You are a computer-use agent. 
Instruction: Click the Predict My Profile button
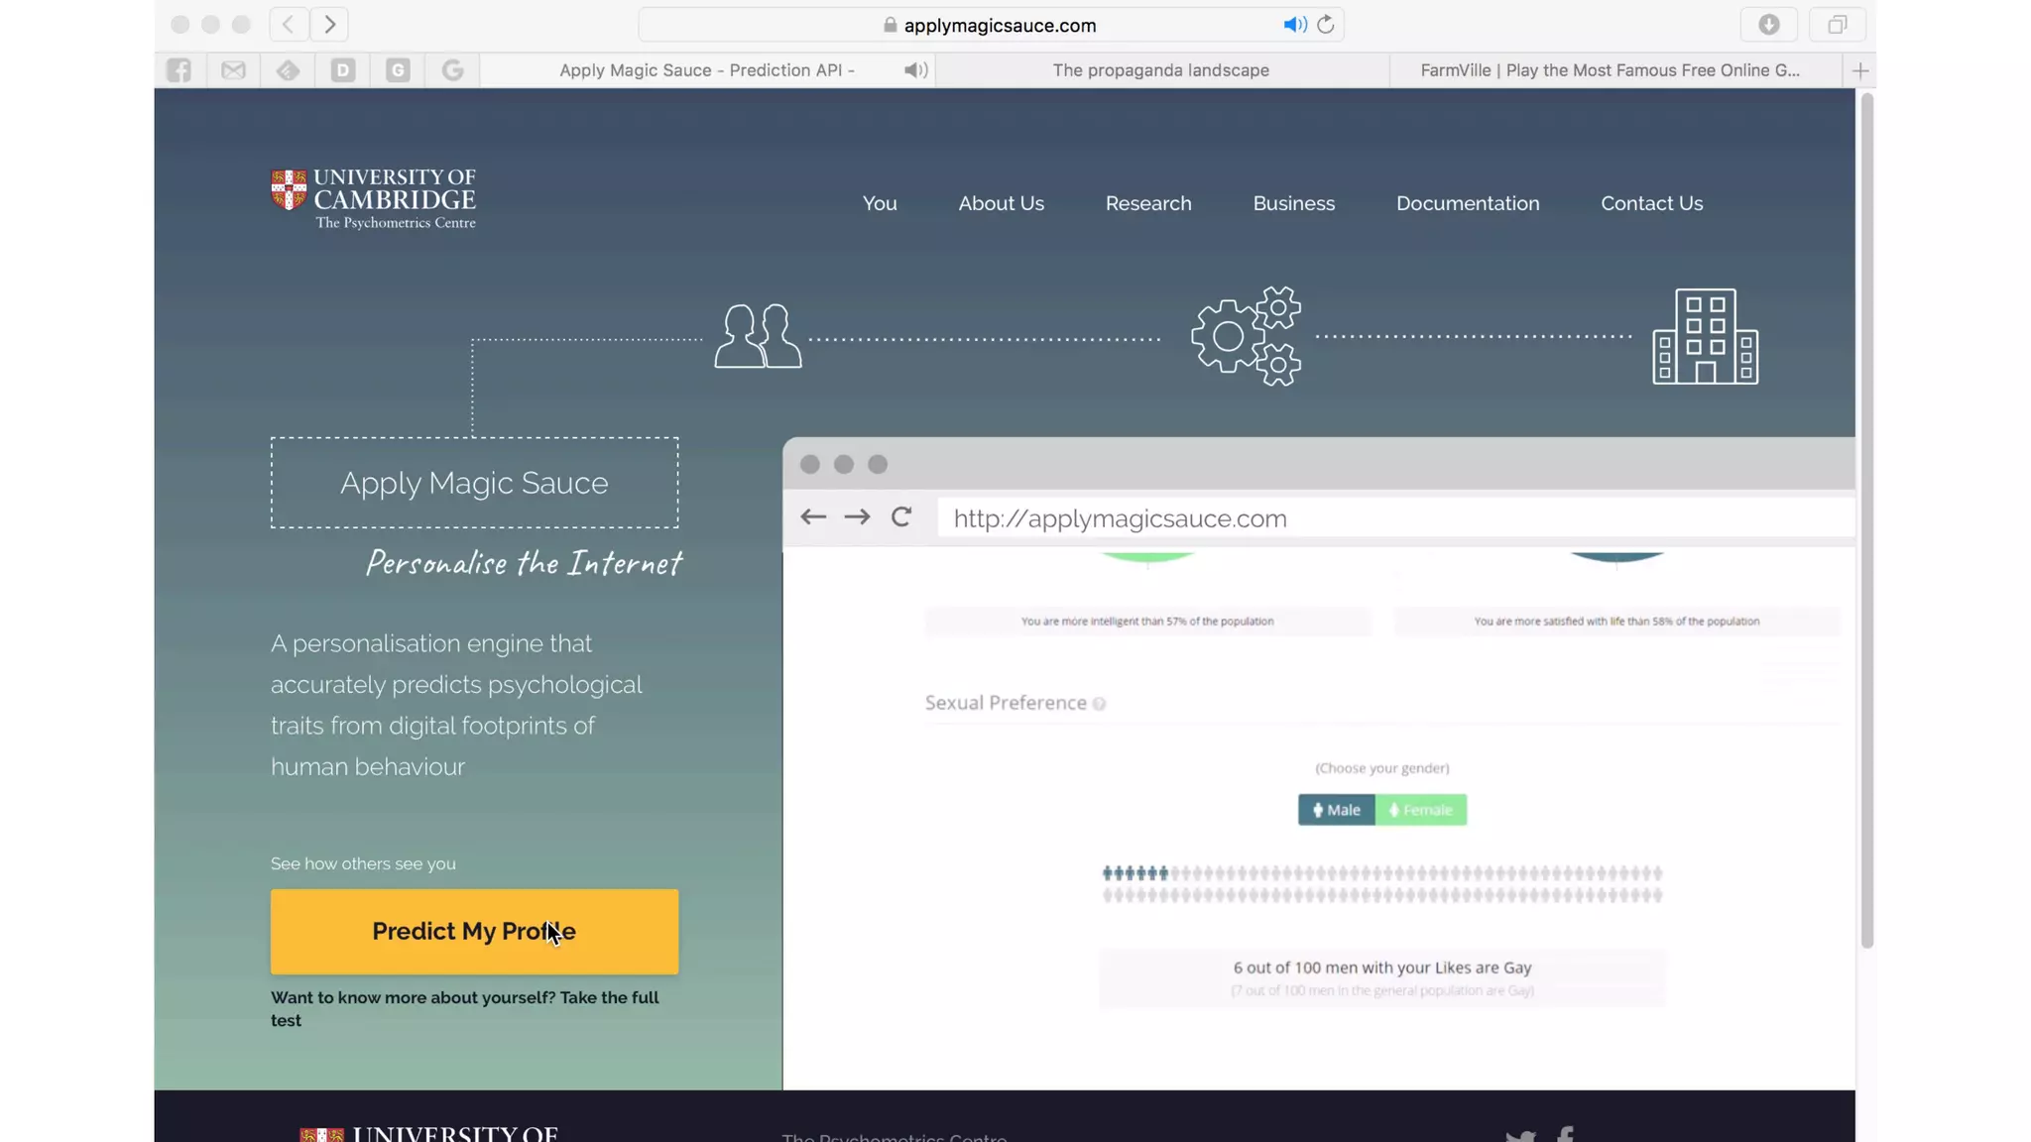pos(474,931)
